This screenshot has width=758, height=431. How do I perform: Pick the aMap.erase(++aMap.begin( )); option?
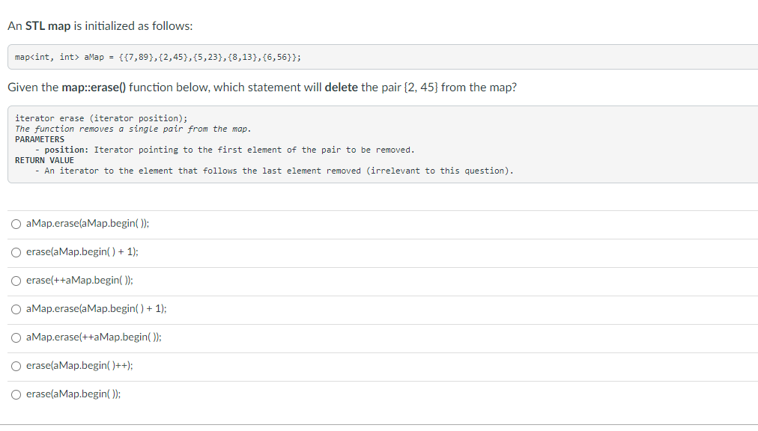16,337
